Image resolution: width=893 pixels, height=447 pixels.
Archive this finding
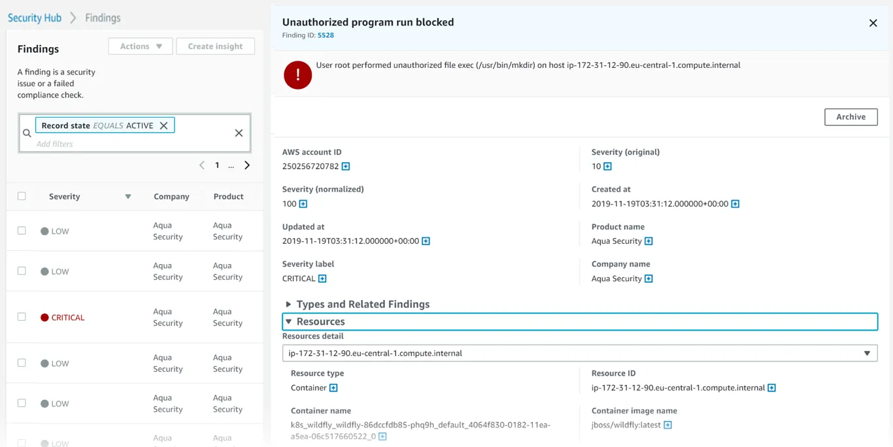point(851,117)
